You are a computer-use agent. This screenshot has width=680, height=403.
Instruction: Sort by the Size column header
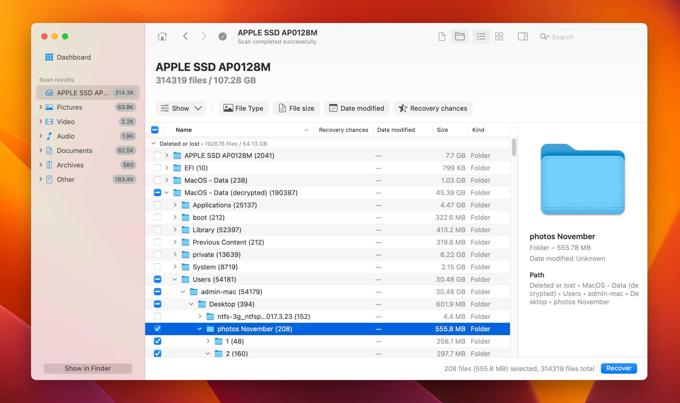(x=442, y=130)
